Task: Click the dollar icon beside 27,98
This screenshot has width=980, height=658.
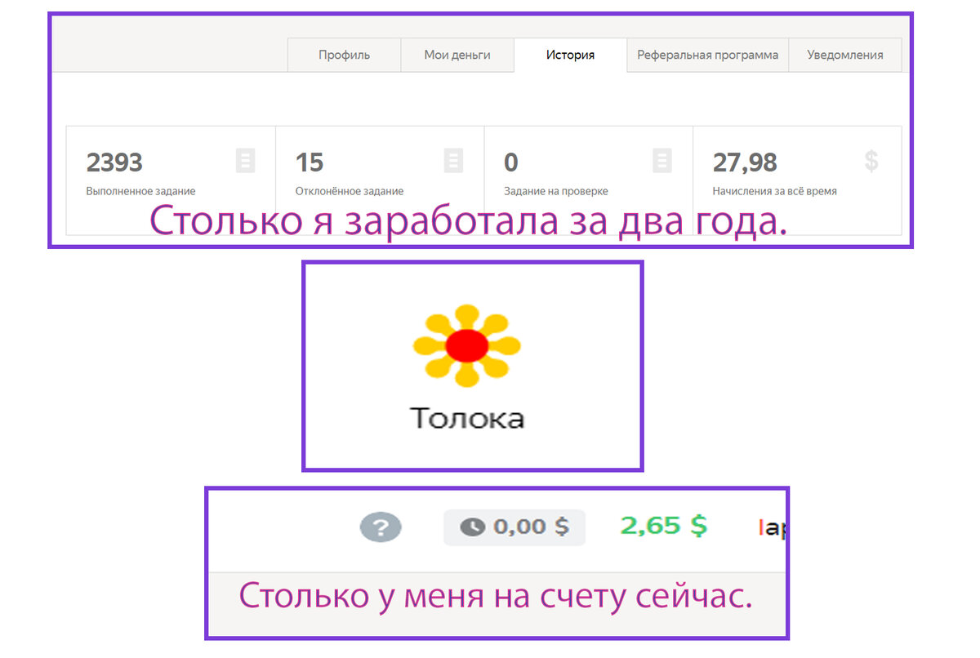Action: tap(871, 161)
